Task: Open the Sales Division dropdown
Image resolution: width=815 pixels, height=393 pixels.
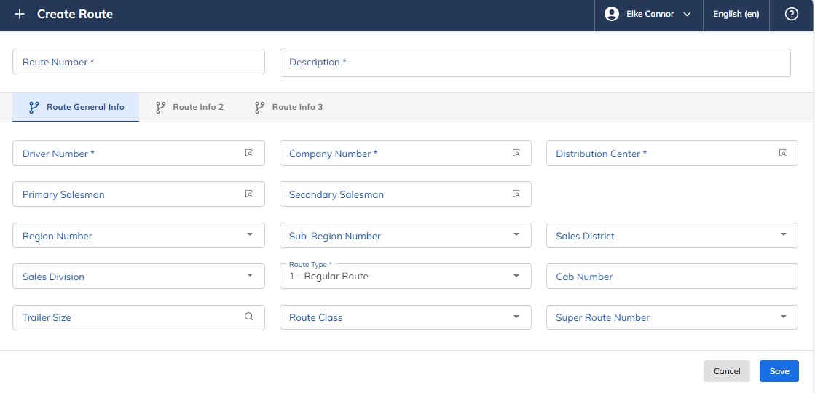Action: tap(139, 276)
